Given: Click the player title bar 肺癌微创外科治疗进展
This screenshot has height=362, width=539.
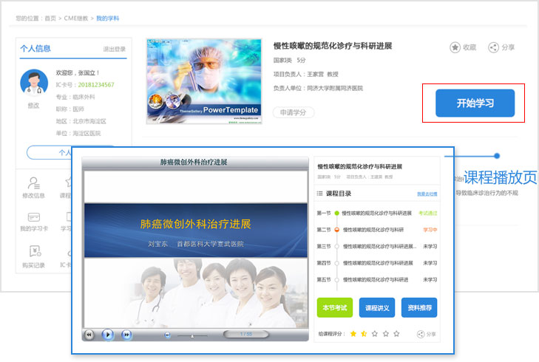Looking at the screenshot, I should (194, 162).
